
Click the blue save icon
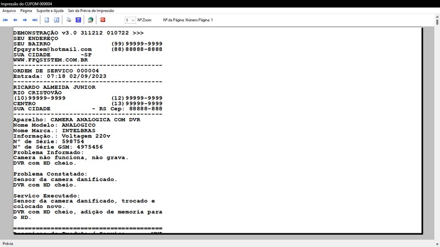point(78,20)
